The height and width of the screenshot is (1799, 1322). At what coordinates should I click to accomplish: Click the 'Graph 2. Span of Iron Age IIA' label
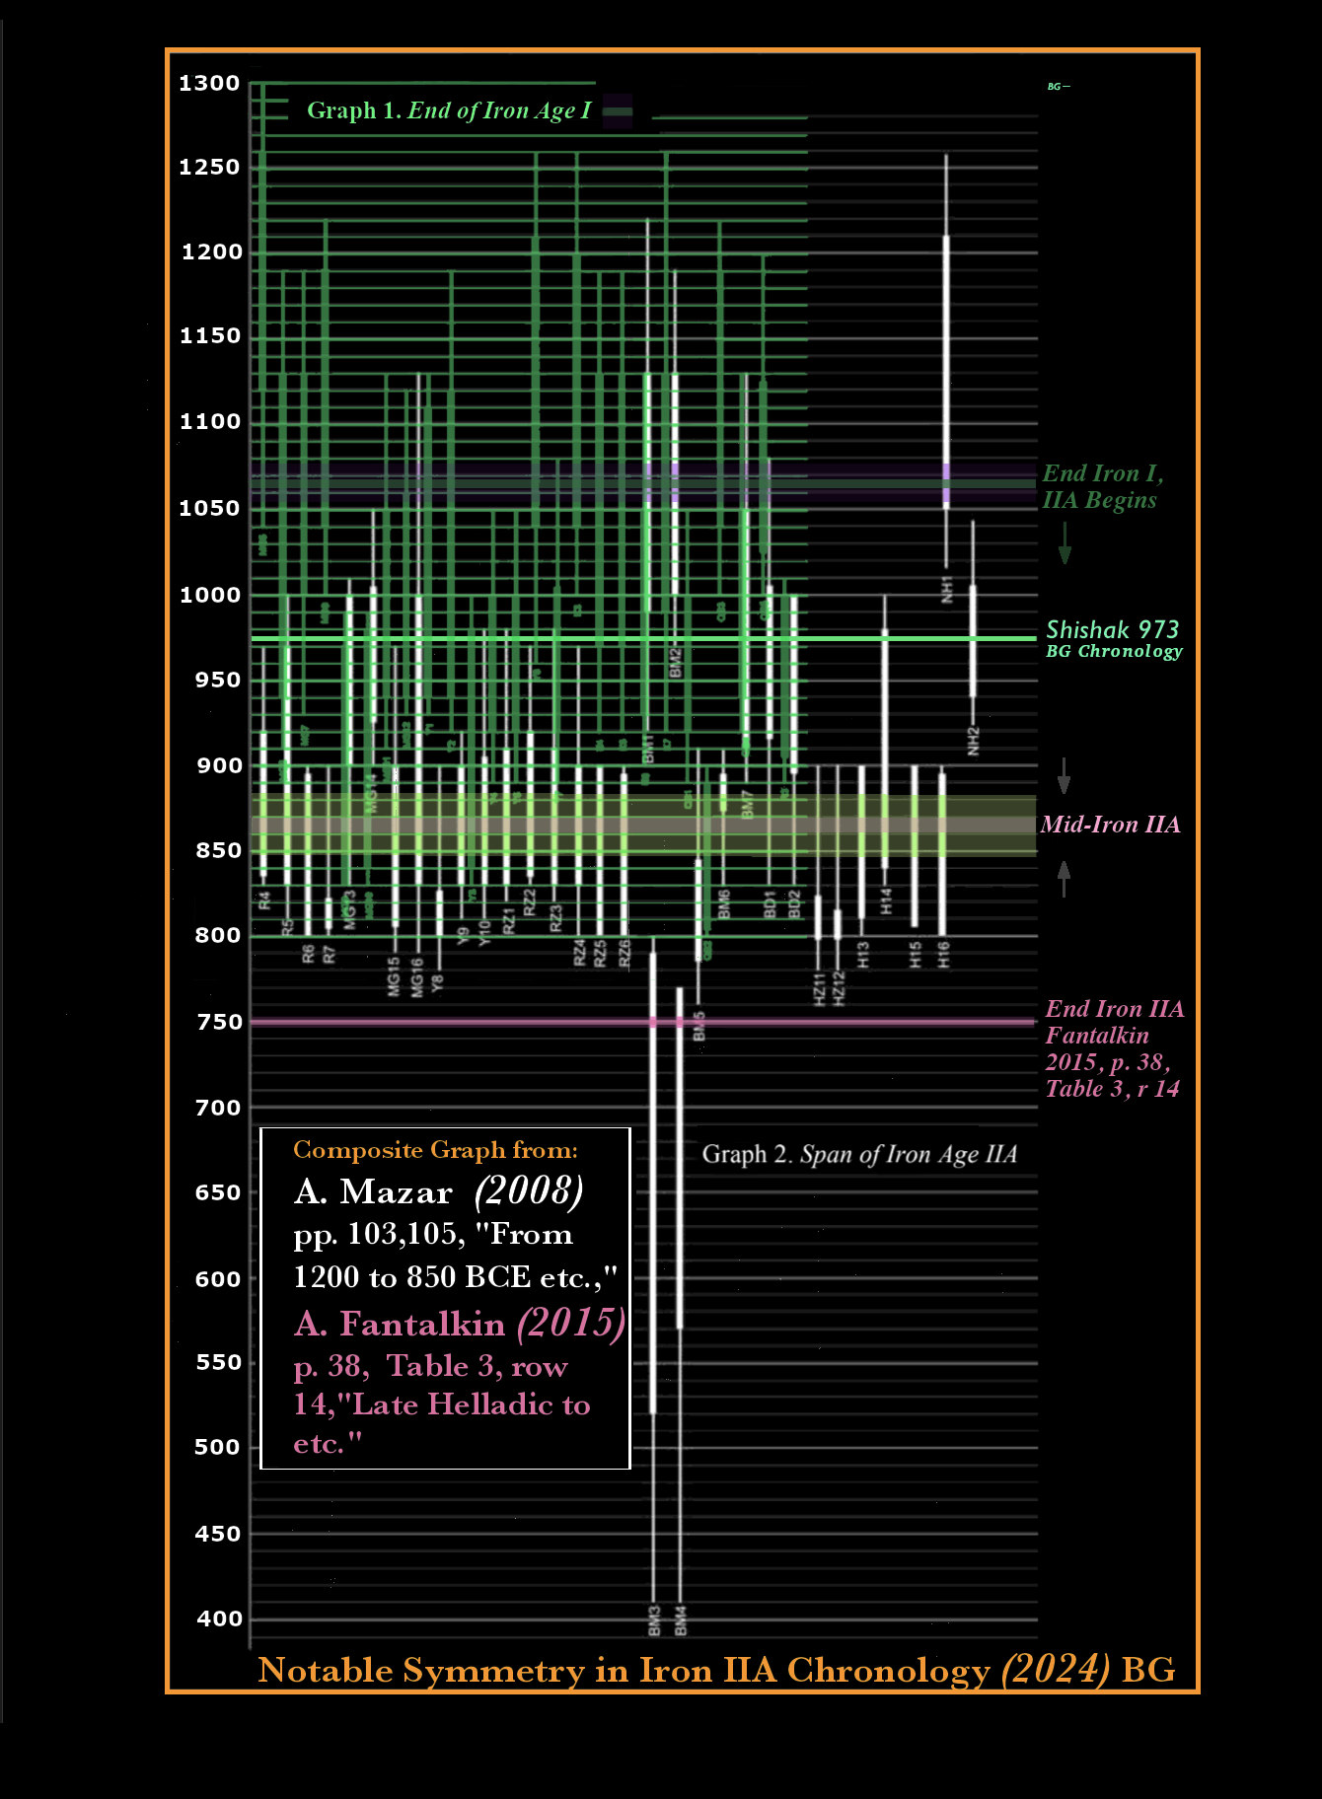click(859, 1154)
